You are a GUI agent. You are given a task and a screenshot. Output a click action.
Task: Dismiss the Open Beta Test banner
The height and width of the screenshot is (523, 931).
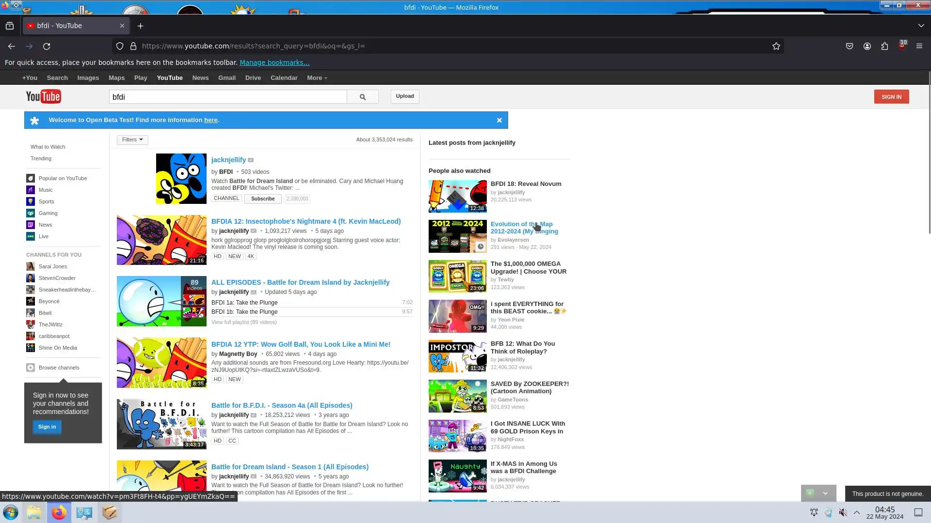pyautogui.click(x=499, y=120)
